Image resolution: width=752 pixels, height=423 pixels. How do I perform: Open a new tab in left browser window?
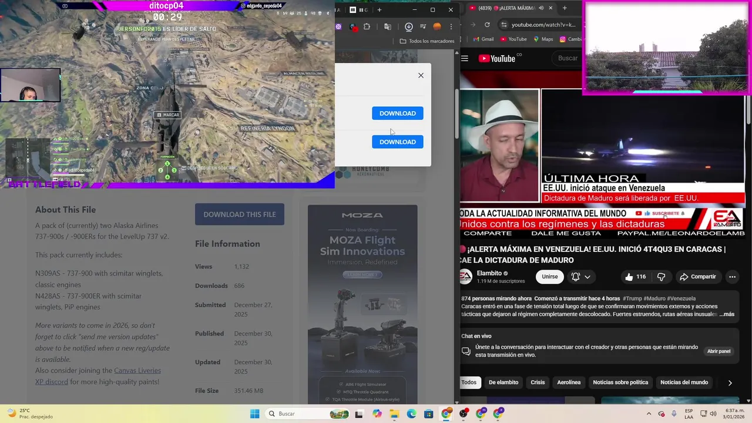coord(380,9)
